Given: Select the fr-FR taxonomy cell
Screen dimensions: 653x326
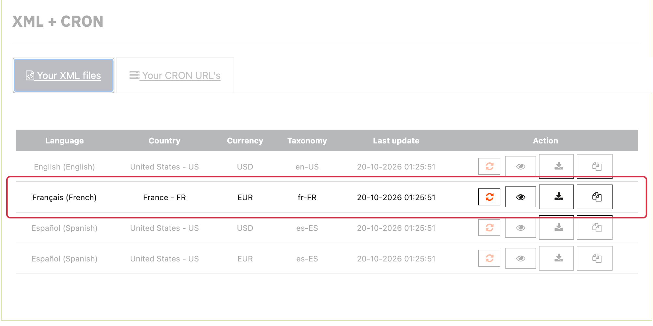Looking at the screenshot, I should (307, 197).
